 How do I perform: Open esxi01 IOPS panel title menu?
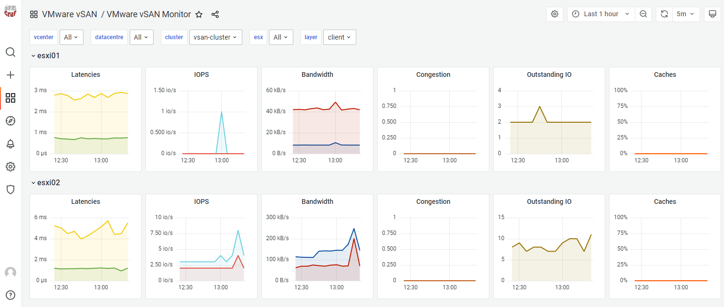tap(201, 74)
